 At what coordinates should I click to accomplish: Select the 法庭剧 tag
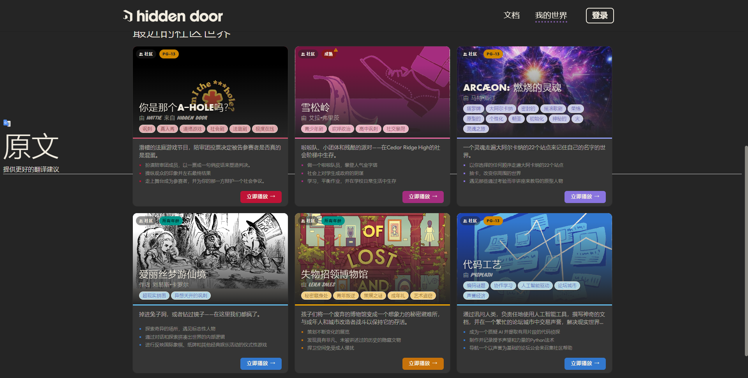coord(240,129)
